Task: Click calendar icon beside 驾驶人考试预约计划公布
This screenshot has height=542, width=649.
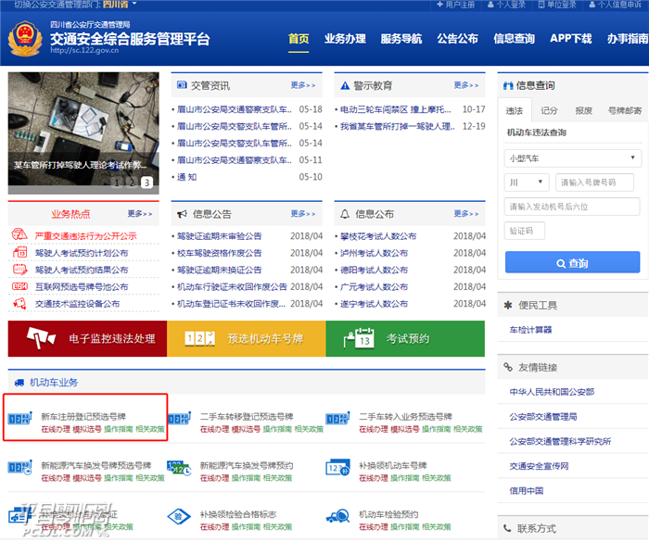Action: click(x=19, y=252)
